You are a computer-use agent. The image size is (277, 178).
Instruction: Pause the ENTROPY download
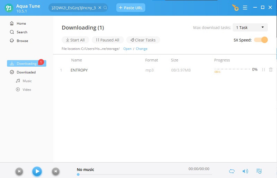(x=263, y=70)
